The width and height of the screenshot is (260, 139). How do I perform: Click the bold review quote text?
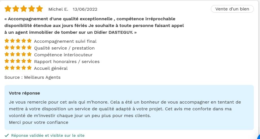point(94,26)
